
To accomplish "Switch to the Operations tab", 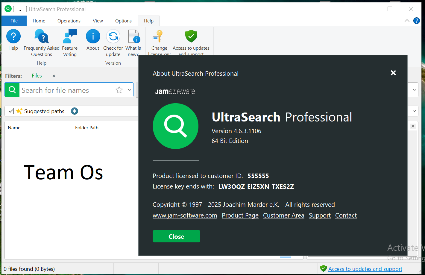I will (69, 21).
